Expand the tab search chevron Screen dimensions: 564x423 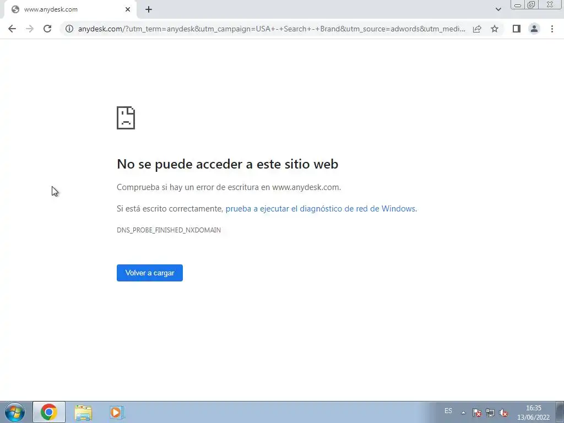498,9
